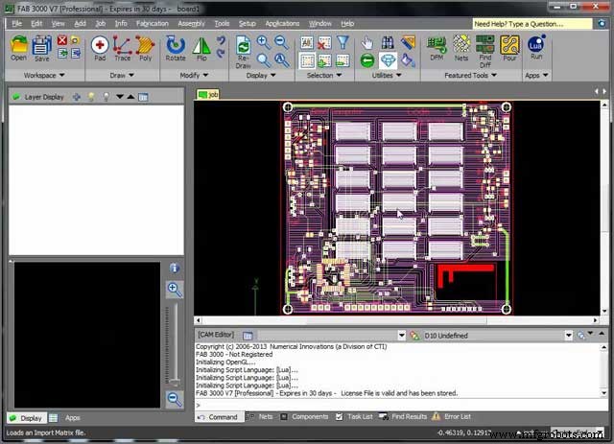Click the zoom-all magnifier with letter A
Screen dimensions: 614x444
pyautogui.click(x=281, y=59)
